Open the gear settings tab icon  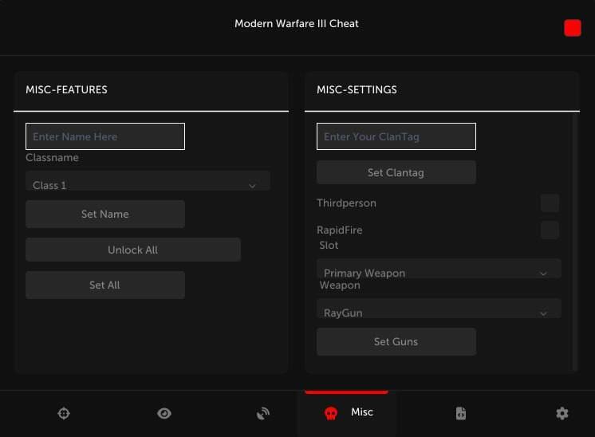[x=562, y=413]
